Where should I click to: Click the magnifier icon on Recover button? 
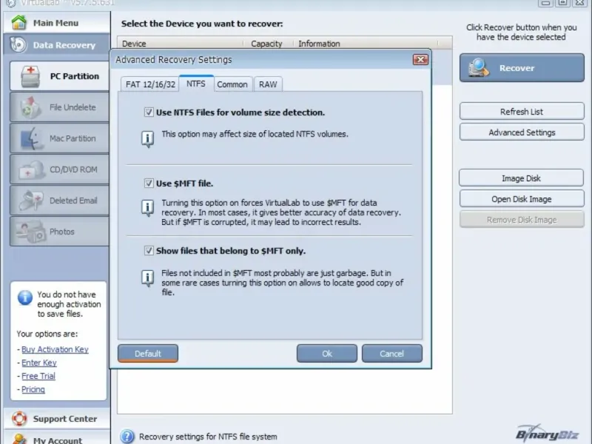479,68
